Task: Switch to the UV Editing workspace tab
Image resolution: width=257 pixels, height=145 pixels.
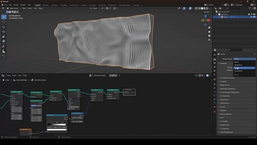Action: [63, 5]
